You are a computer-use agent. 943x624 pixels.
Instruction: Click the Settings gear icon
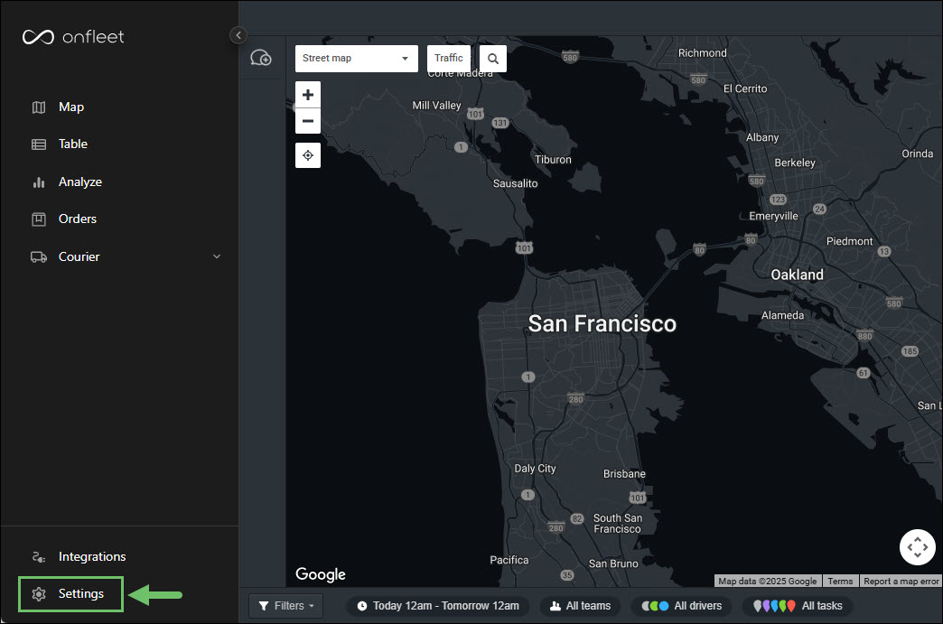click(x=39, y=594)
